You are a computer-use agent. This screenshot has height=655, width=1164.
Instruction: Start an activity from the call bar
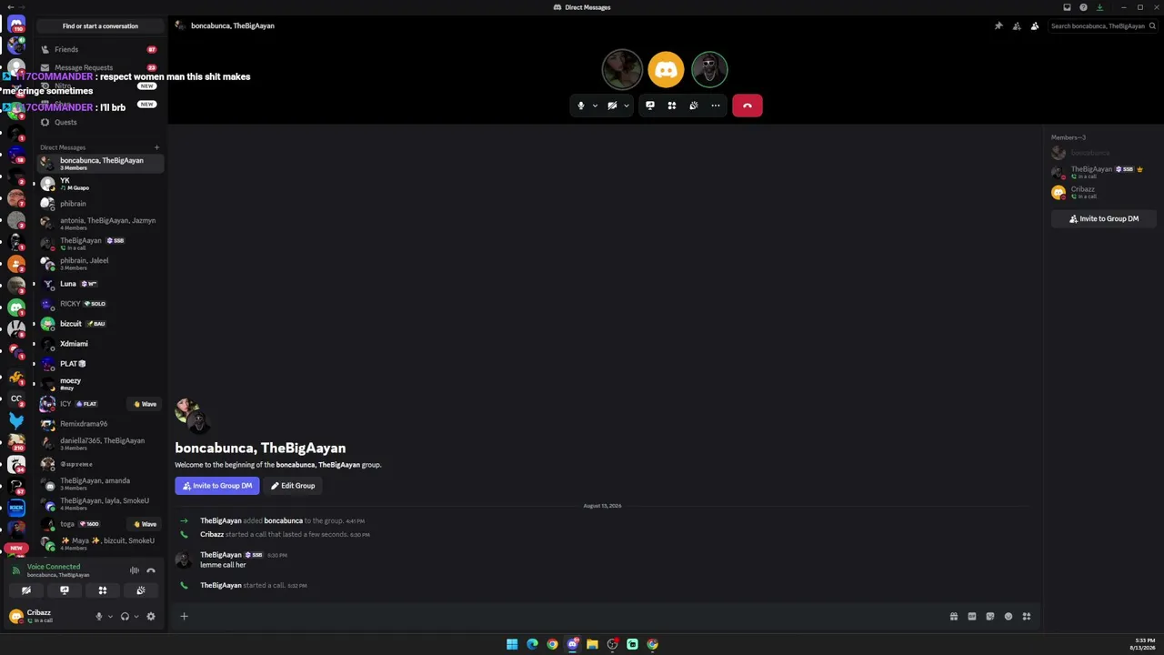tap(672, 106)
